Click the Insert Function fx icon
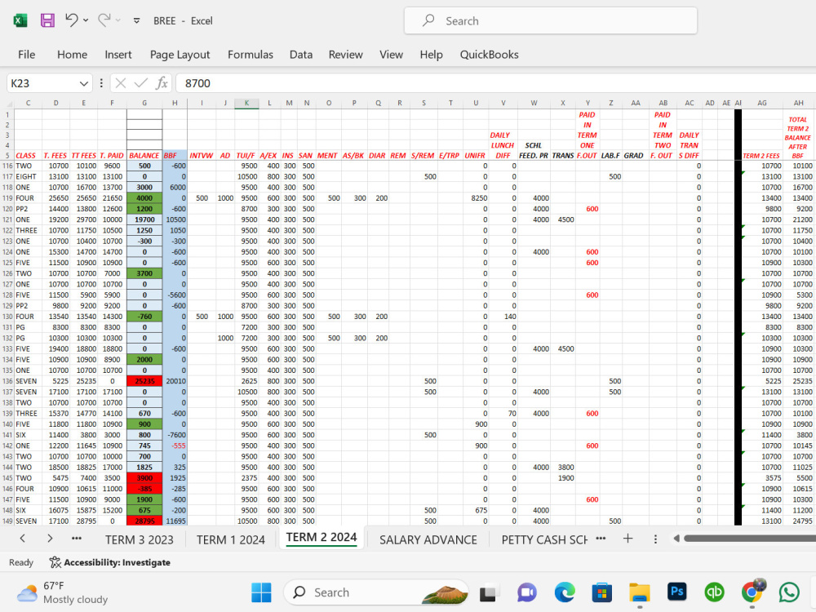Screen dimensions: 816x612 click(x=162, y=83)
